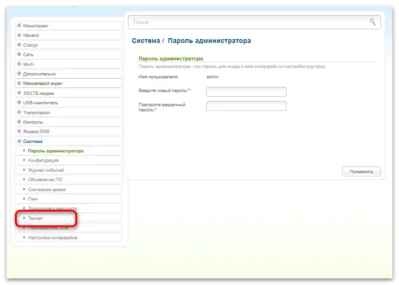This screenshot has height=285, width=399.
Task: Click the arrow bullet beside Системное время
Action: click(x=24, y=189)
